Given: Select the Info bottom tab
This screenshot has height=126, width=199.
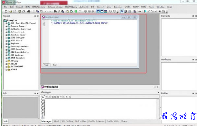Looking at the screenshot, I should pos(6,121).
